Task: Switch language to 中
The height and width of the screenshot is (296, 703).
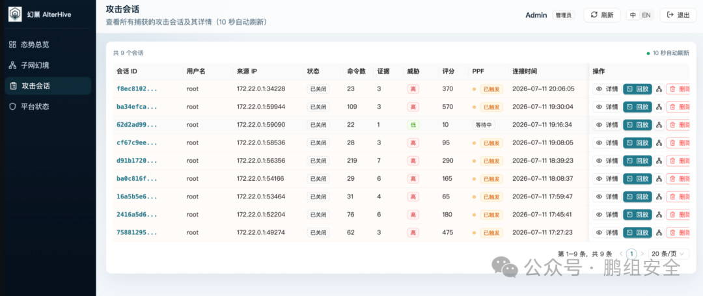Action: click(633, 15)
